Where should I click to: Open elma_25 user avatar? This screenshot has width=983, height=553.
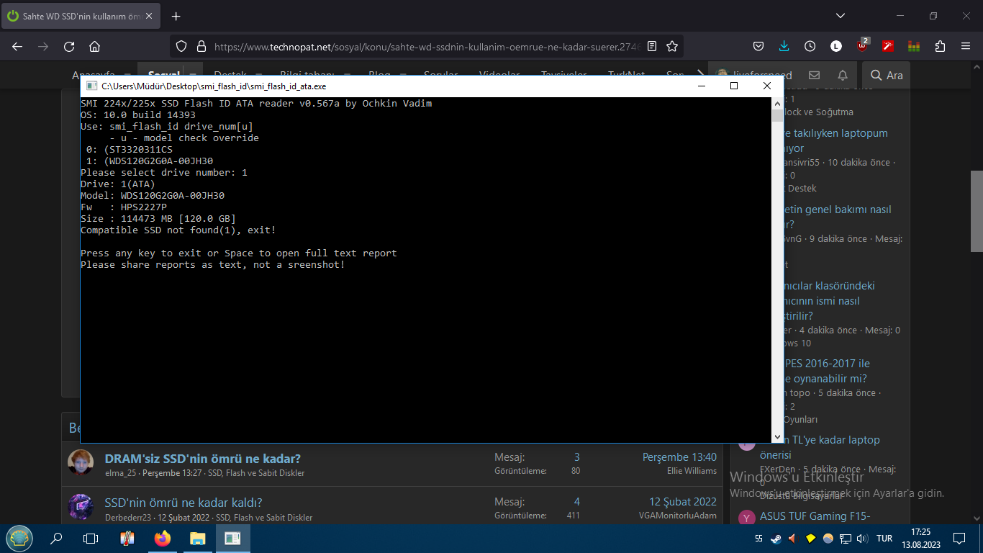[x=81, y=463]
